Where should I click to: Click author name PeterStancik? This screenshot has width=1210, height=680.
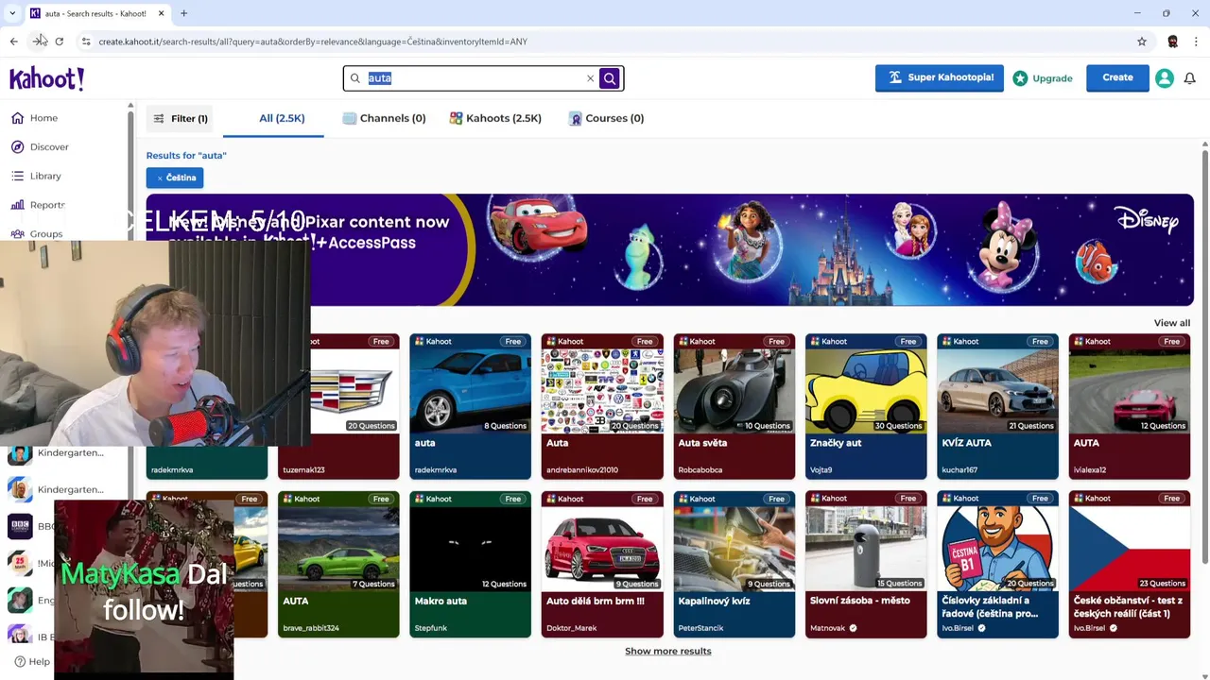[x=700, y=628]
